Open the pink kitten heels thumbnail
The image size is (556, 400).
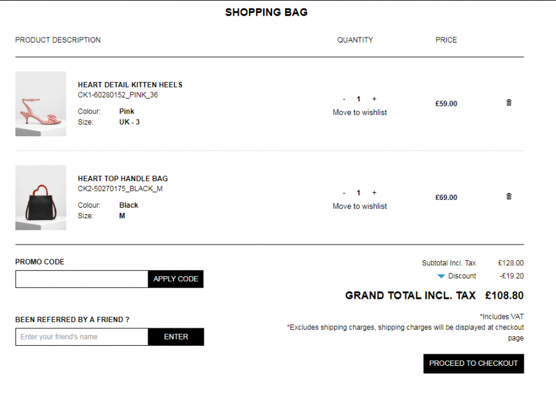[x=41, y=104]
